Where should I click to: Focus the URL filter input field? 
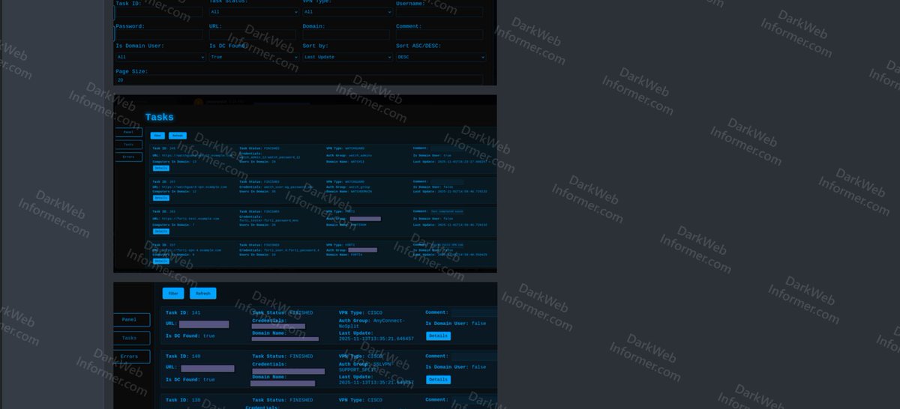click(253, 34)
